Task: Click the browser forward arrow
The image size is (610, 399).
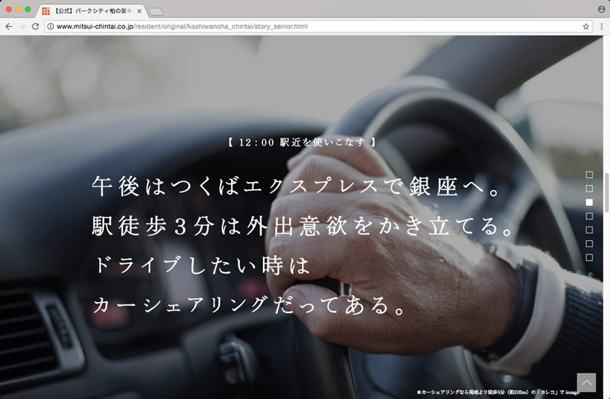Action: pos(21,26)
